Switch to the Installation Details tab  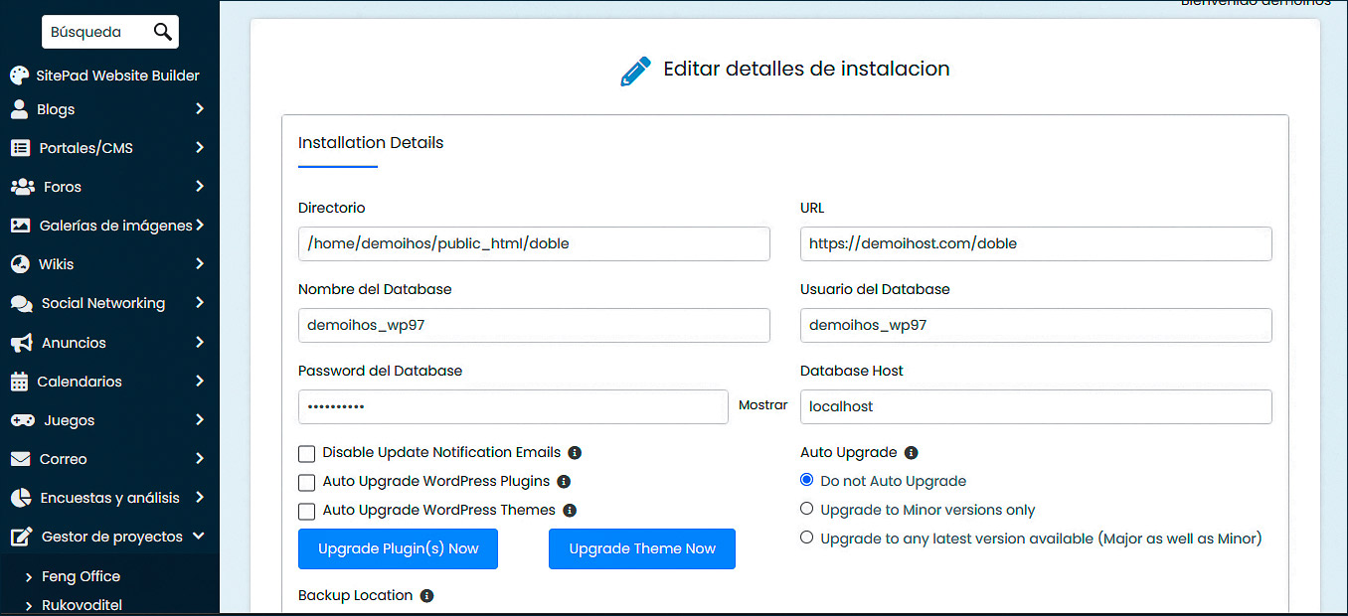click(370, 142)
